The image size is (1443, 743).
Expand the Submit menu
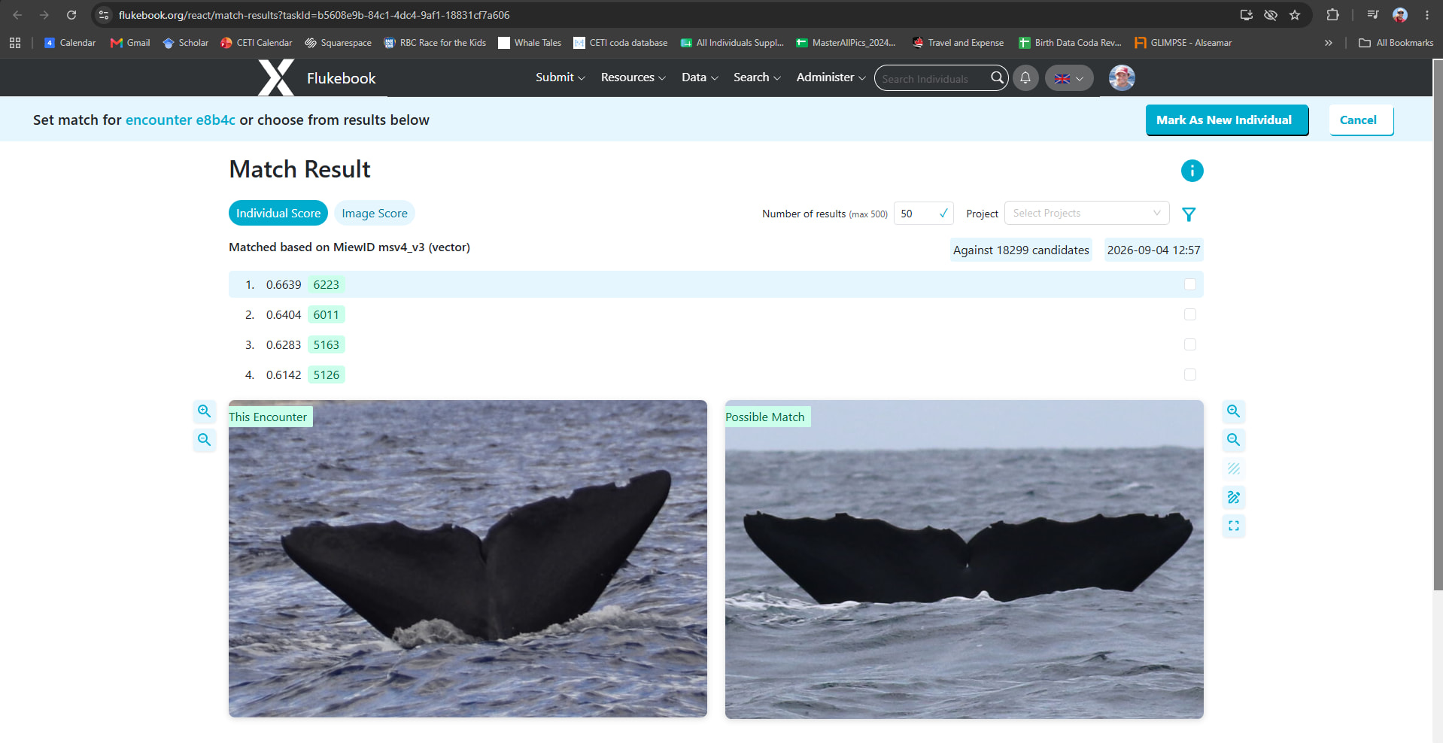click(x=560, y=77)
